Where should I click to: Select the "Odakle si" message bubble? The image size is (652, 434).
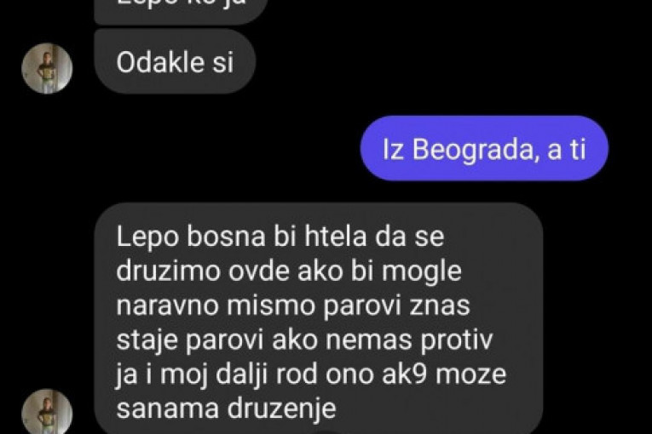pos(175,61)
